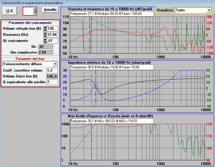215x167 pixels.
Task: Click the dashed cursor in max level graph
Action: [91, 142]
